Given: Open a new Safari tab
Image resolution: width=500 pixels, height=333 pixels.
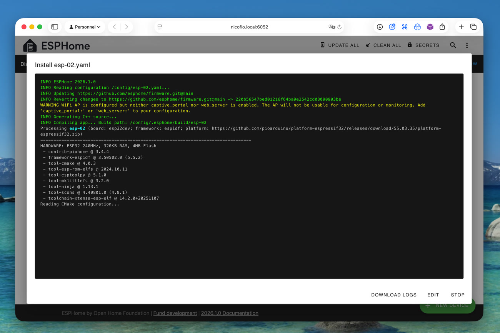Looking at the screenshot, I should (461, 27).
